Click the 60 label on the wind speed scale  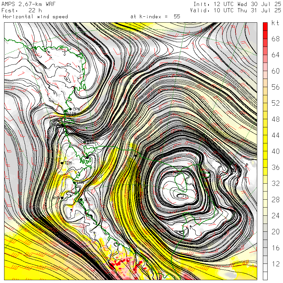click(x=275, y=71)
